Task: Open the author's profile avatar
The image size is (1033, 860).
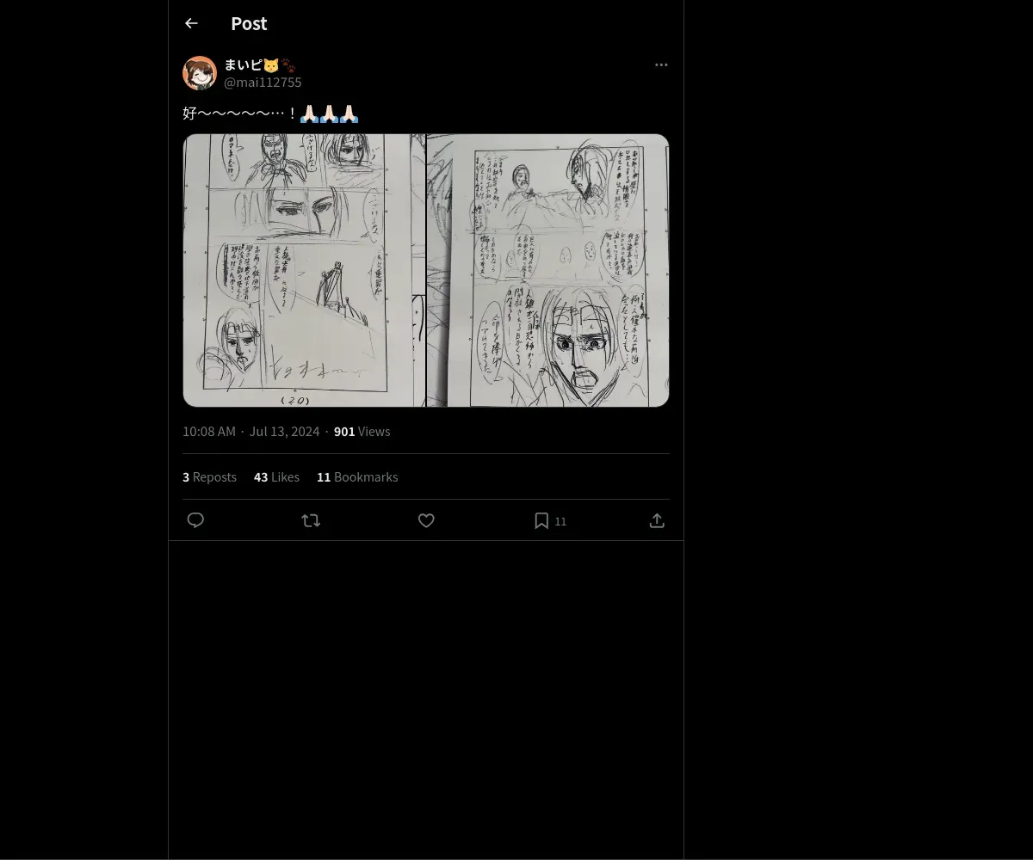Action: point(200,73)
